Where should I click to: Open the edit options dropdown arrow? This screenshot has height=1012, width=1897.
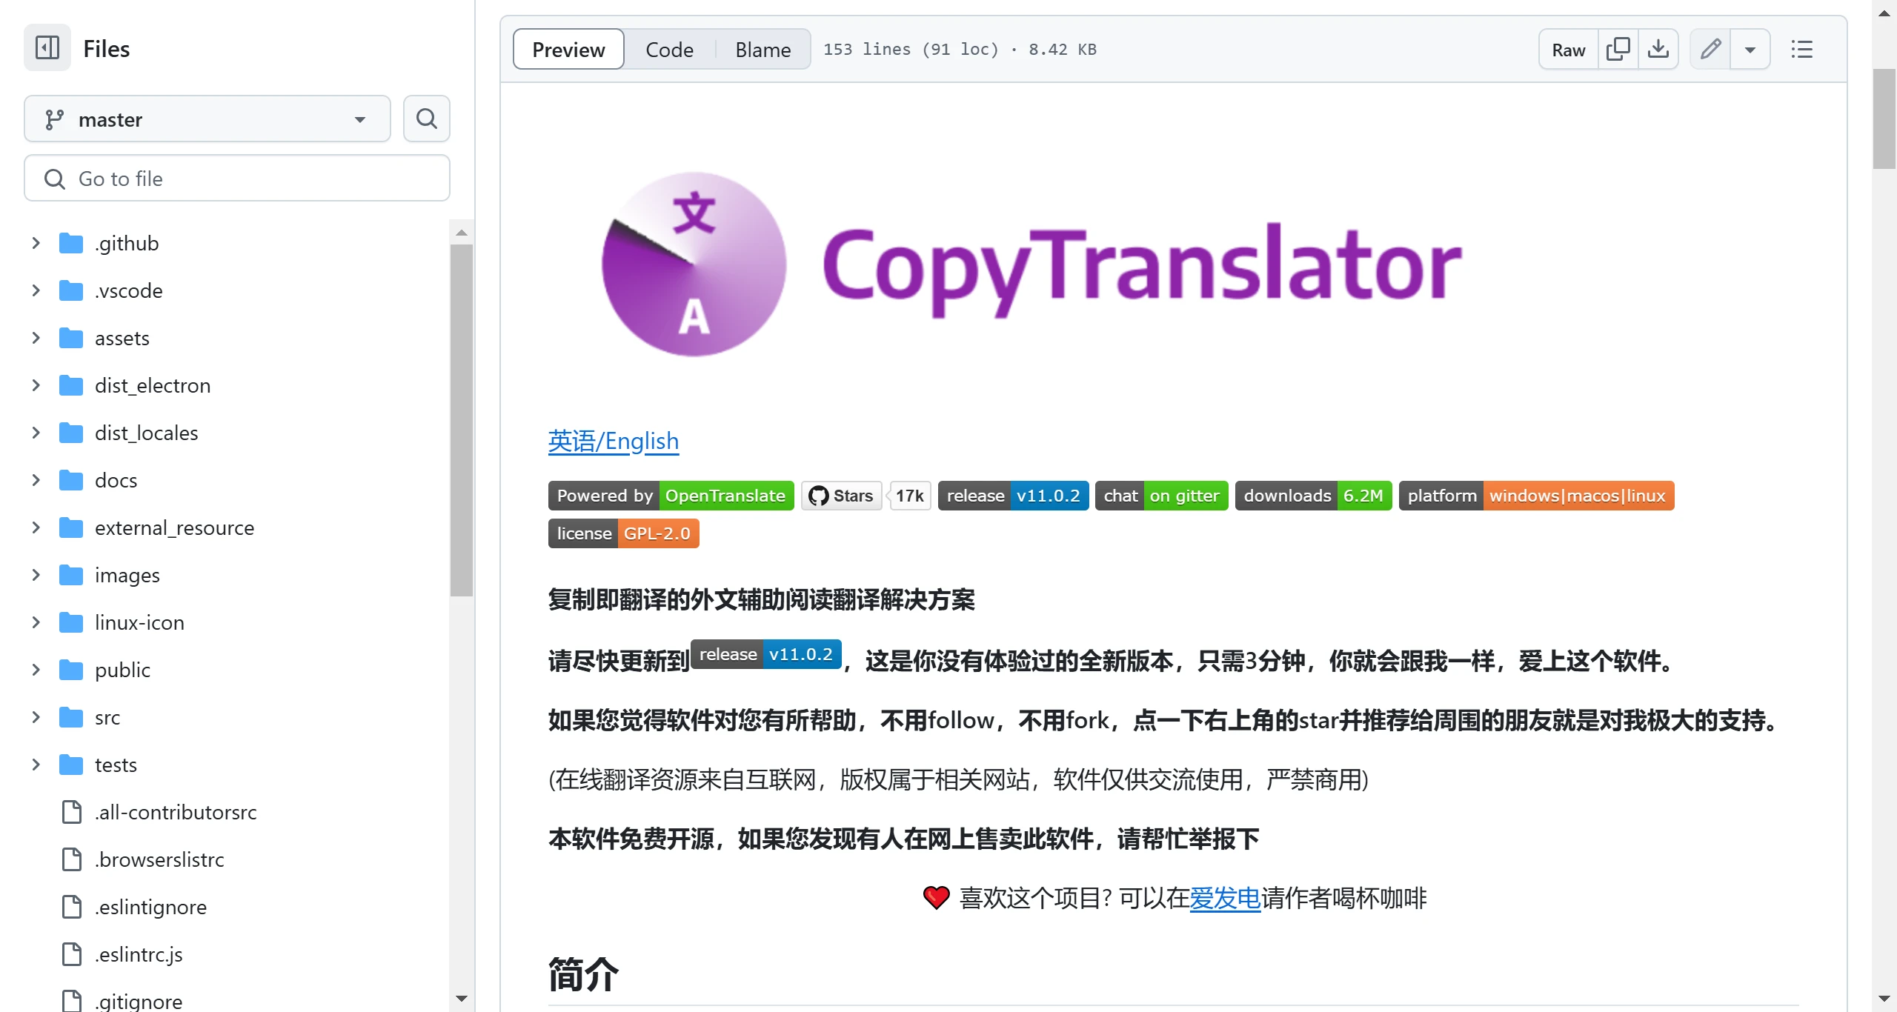pyautogui.click(x=1750, y=49)
